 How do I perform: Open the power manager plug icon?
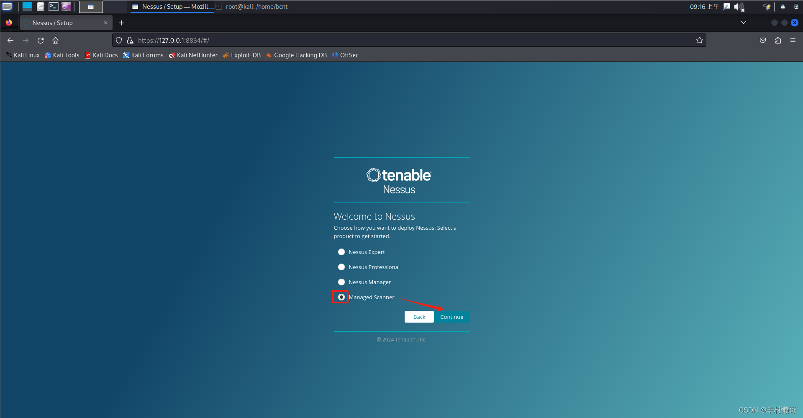click(767, 7)
